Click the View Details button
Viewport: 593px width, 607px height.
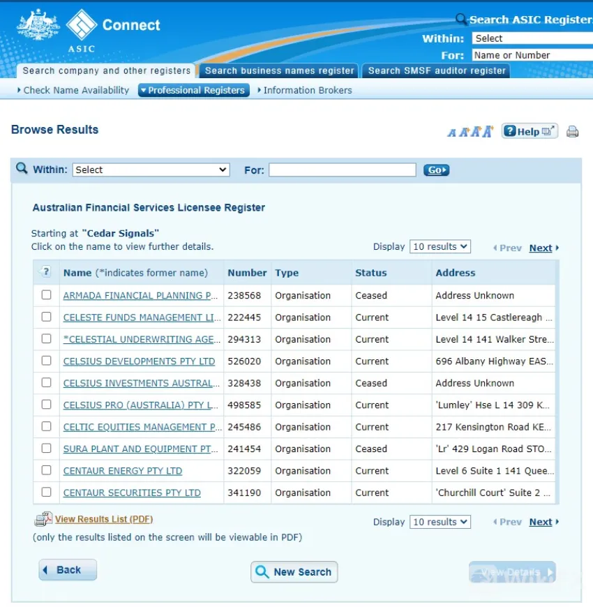512,572
